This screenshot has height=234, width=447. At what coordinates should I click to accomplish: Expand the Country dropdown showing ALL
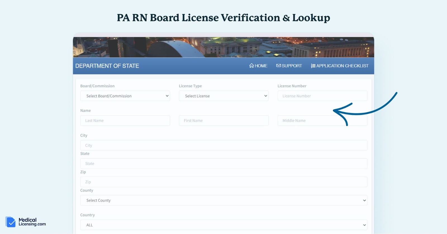click(x=224, y=225)
